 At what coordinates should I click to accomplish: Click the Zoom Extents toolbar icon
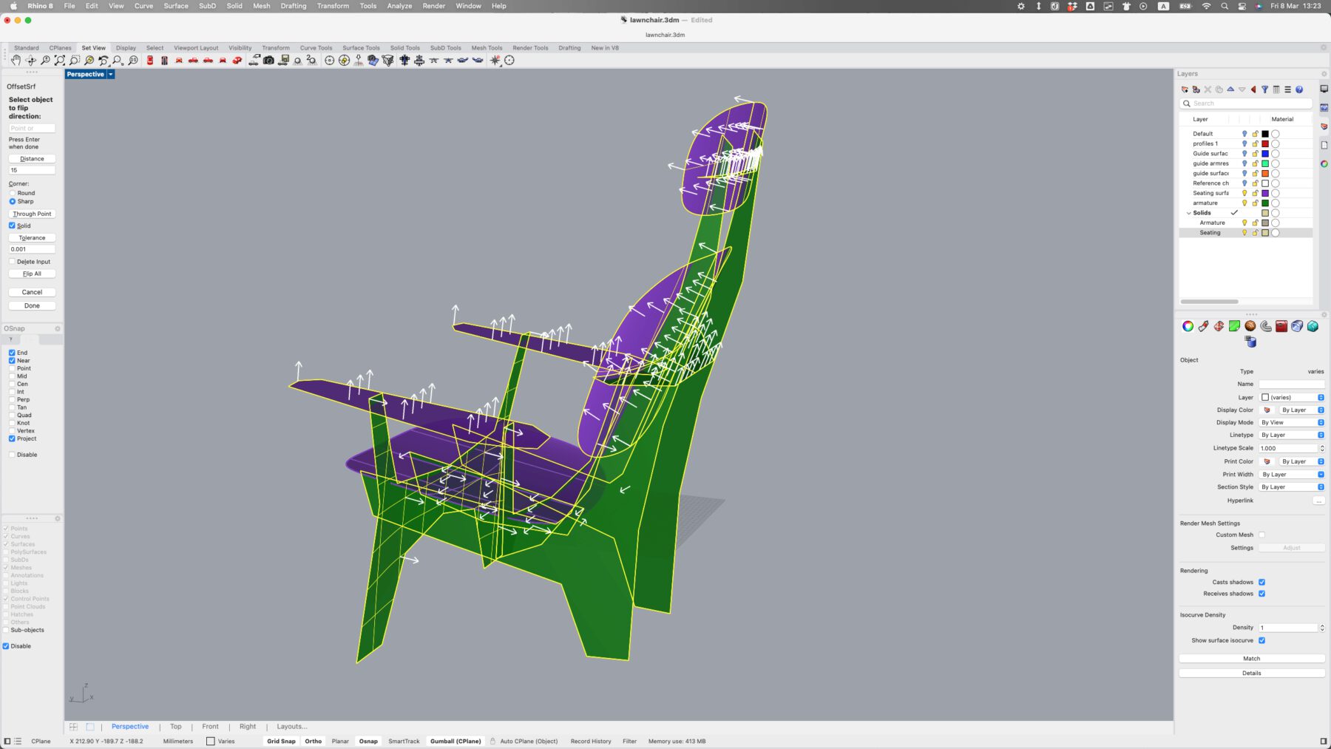[60, 61]
